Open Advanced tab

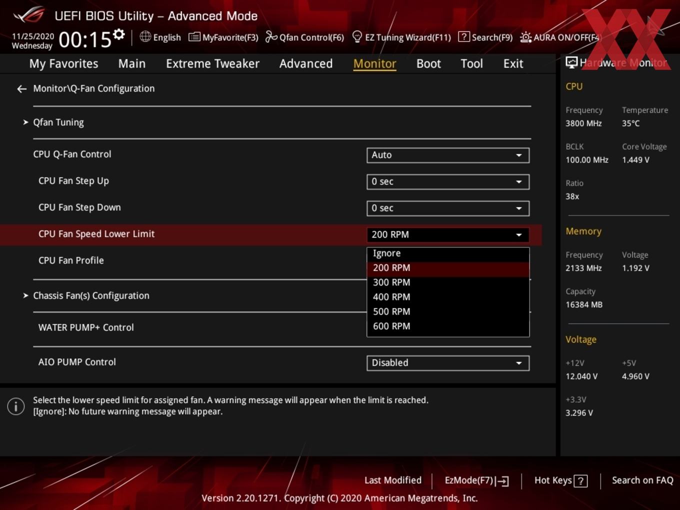pyautogui.click(x=306, y=63)
